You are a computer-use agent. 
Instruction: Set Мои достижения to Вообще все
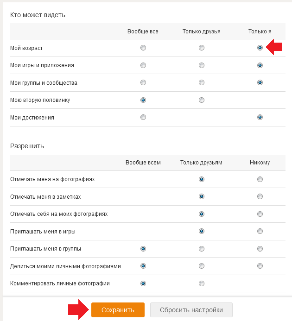point(143,117)
